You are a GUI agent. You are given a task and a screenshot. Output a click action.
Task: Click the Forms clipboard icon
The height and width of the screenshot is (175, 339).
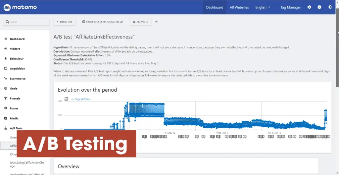click(6, 108)
